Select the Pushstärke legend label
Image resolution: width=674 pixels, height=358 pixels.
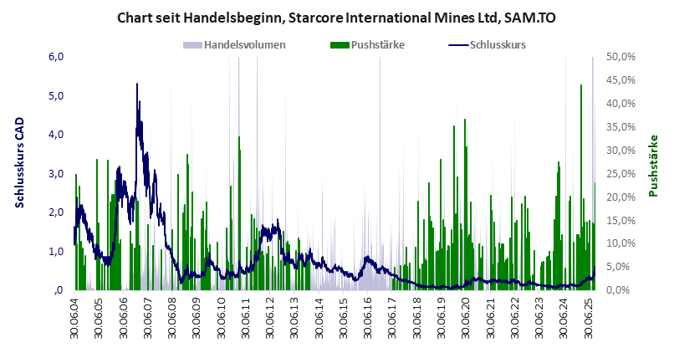(x=380, y=45)
